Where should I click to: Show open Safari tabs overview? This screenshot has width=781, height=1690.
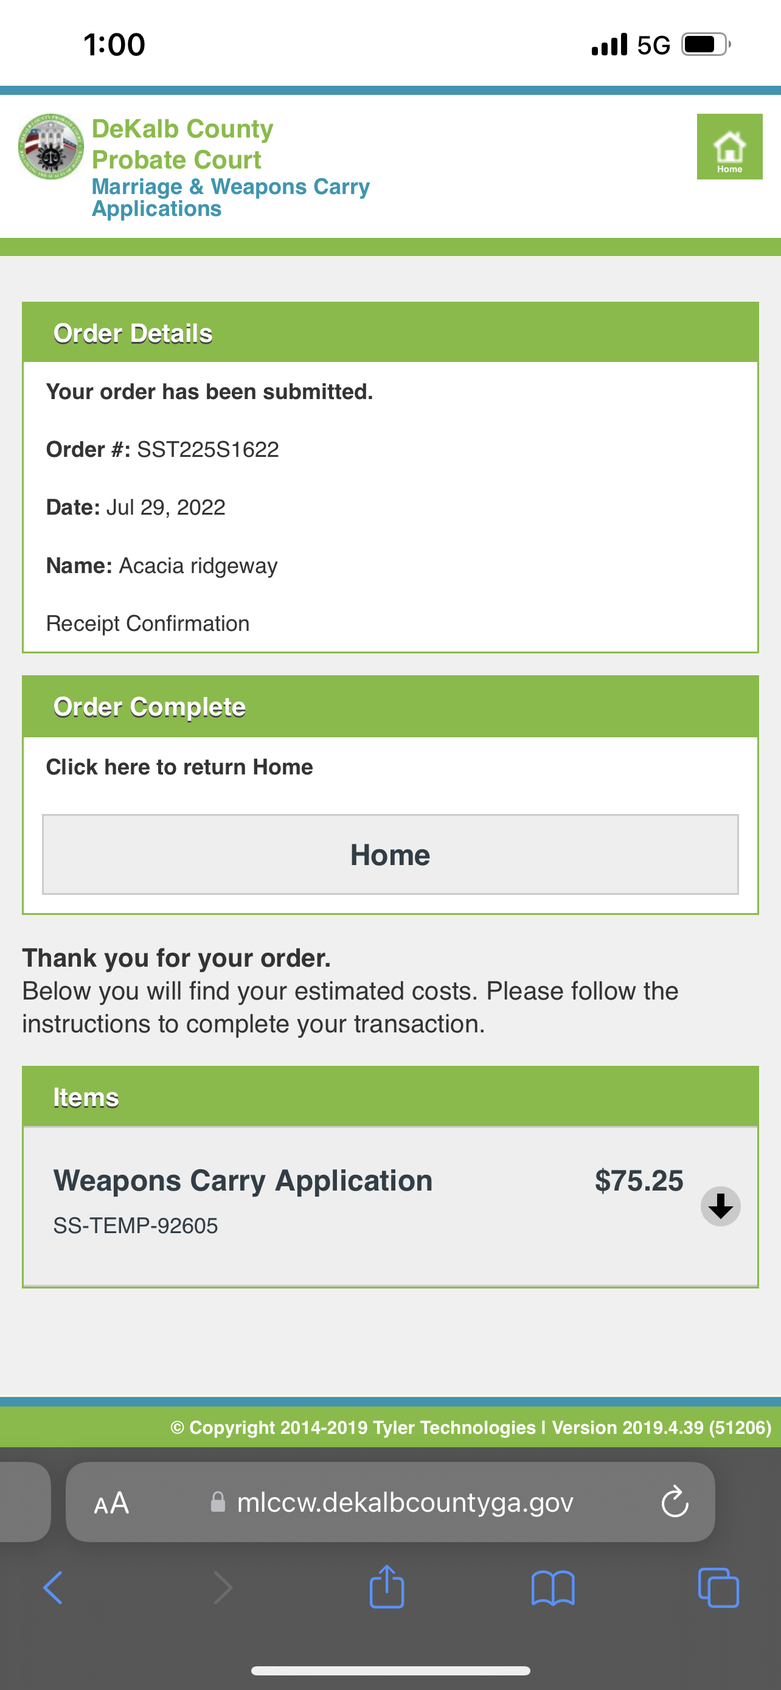tap(719, 1588)
